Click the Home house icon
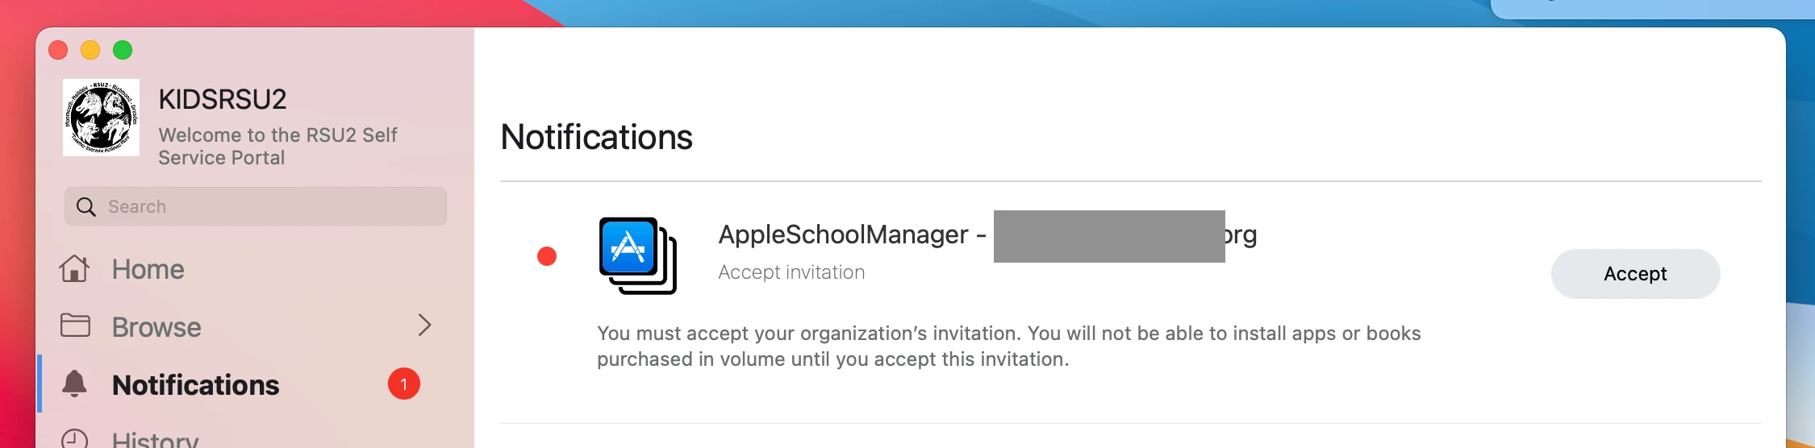The image size is (1815, 448). pyautogui.click(x=74, y=268)
